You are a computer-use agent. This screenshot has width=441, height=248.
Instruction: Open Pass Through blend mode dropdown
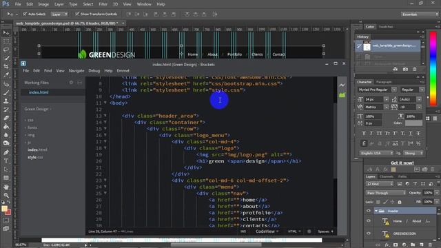pyautogui.click(x=386, y=193)
